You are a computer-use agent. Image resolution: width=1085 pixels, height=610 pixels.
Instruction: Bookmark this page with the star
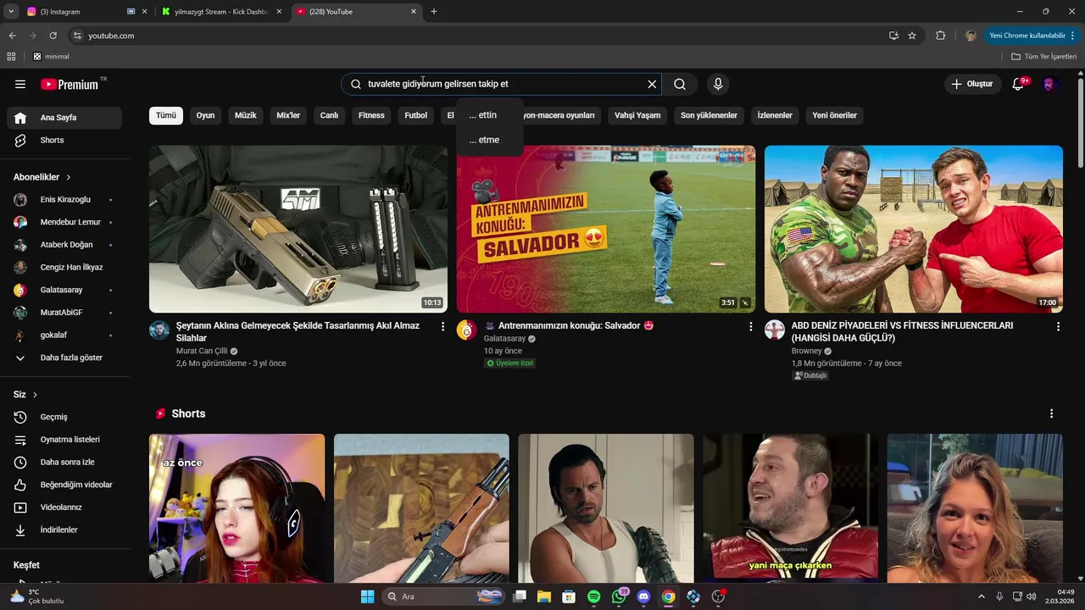pos(912,36)
